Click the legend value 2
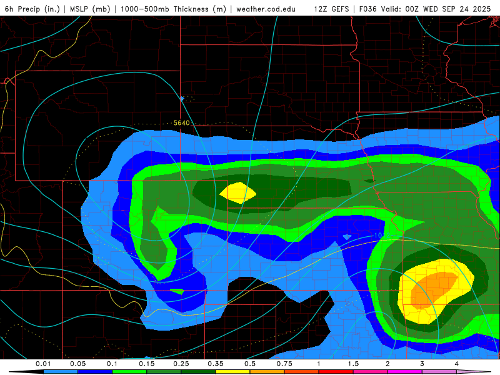 387,364
